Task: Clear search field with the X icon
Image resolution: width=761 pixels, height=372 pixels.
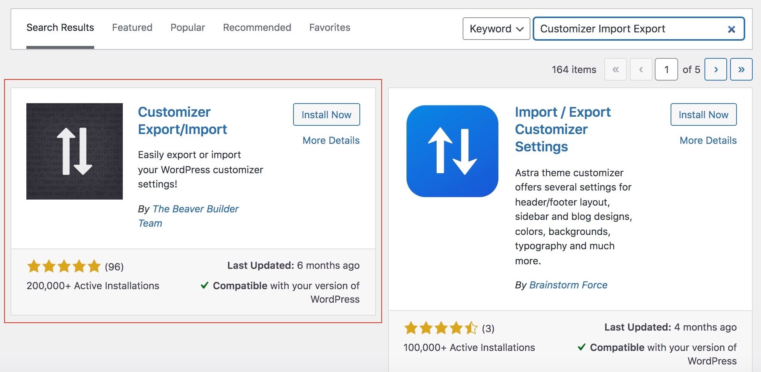Action: [x=731, y=29]
